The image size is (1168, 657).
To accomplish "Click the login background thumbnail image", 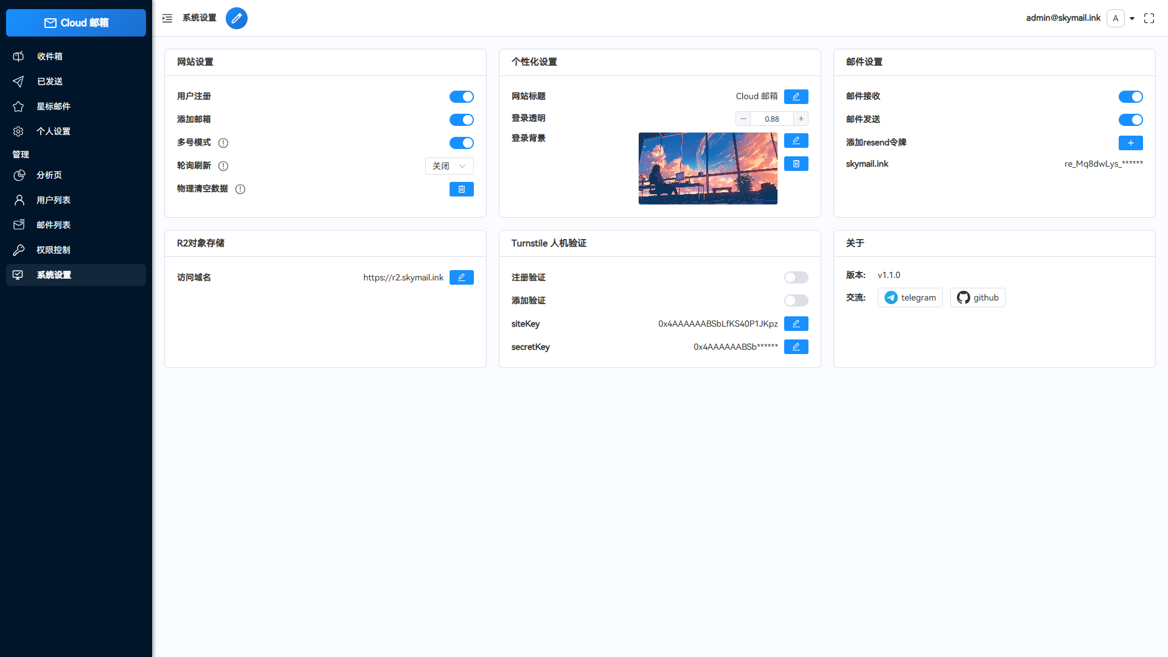I will [708, 169].
